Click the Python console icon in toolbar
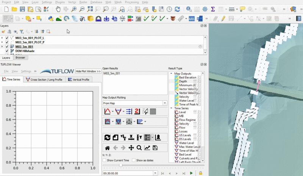Viewport: 303px width, 176px height. click(50, 18)
